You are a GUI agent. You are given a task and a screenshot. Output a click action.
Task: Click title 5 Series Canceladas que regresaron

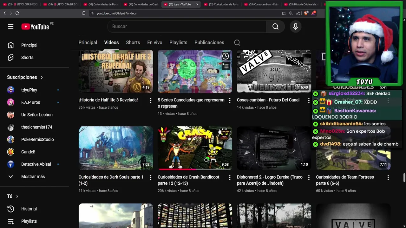tap(191, 103)
